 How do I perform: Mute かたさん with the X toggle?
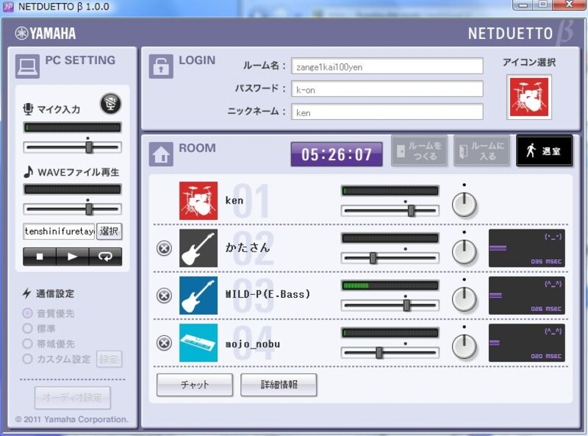[x=163, y=246]
